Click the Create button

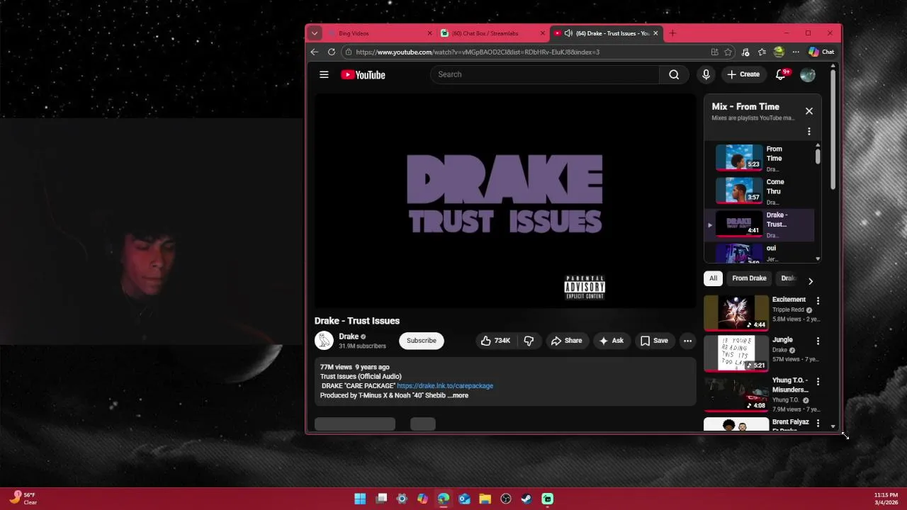[x=743, y=74]
